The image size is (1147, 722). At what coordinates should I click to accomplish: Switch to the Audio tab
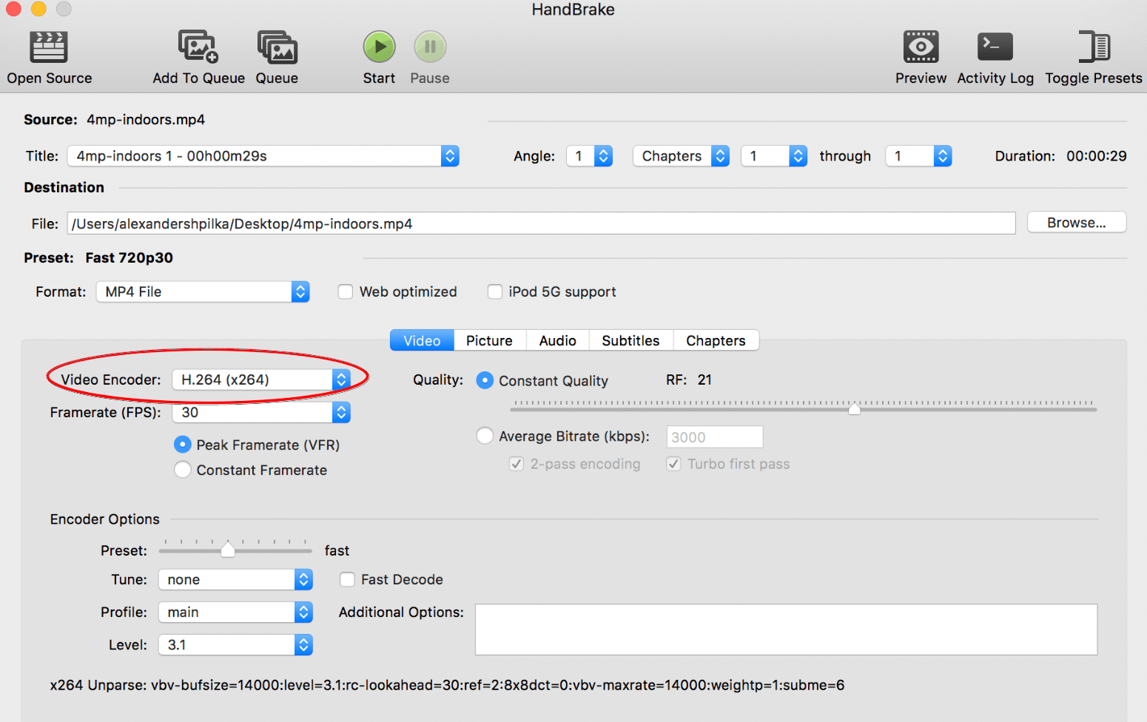coord(558,340)
